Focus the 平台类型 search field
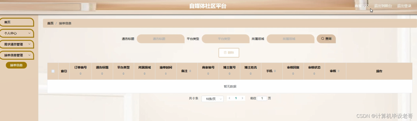 [225, 39]
